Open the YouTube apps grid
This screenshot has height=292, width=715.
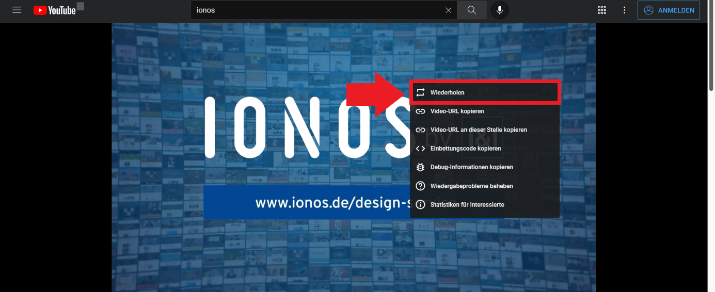[602, 10]
